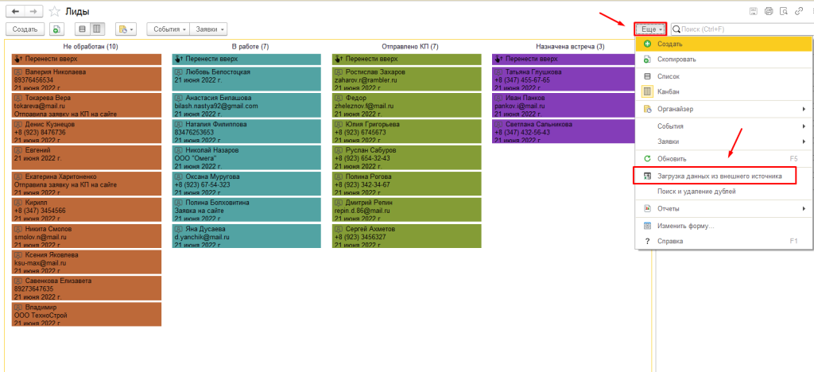
Task: Click the Создать toolbar button
Action: coord(25,29)
